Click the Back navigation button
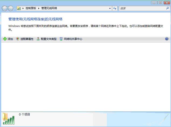Image resolution: width=171 pixels, height=127 pixels. 5,8
